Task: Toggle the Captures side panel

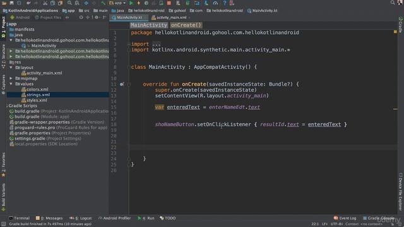Action: tap(3, 84)
